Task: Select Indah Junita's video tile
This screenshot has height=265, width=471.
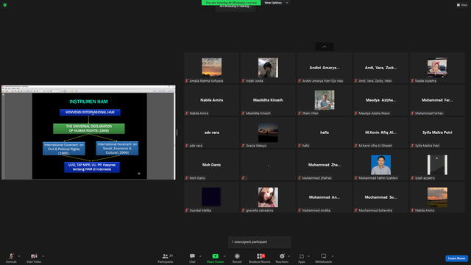Action: pyautogui.click(x=268, y=68)
